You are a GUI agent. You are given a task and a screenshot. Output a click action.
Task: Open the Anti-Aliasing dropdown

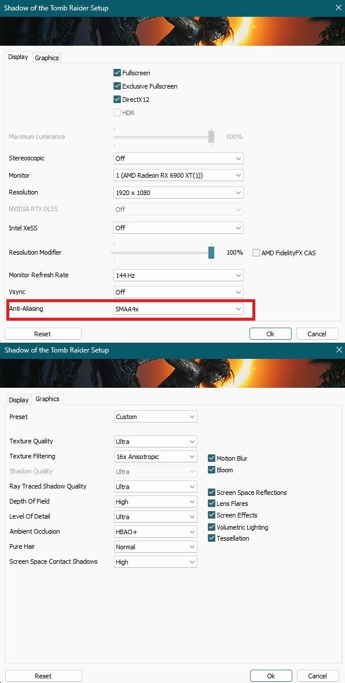[x=178, y=309]
